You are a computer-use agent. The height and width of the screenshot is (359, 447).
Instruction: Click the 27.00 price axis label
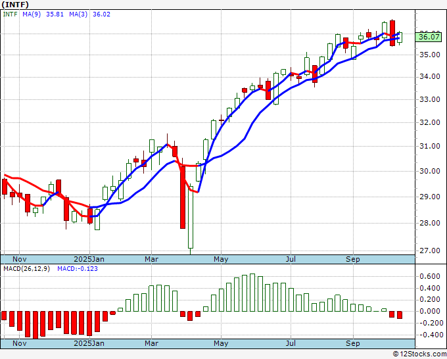[430, 251]
